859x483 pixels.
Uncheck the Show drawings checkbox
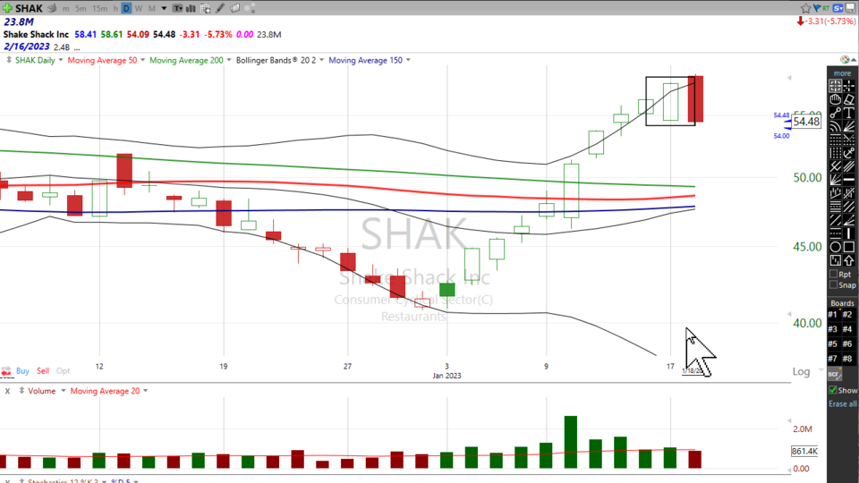[x=833, y=390]
